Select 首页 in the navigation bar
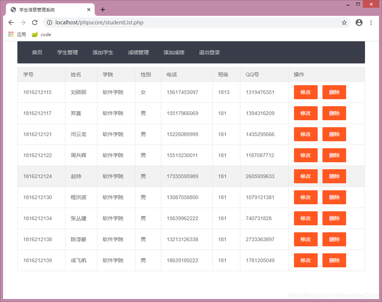This screenshot has width=382, height=302. (x=37, y=52)
